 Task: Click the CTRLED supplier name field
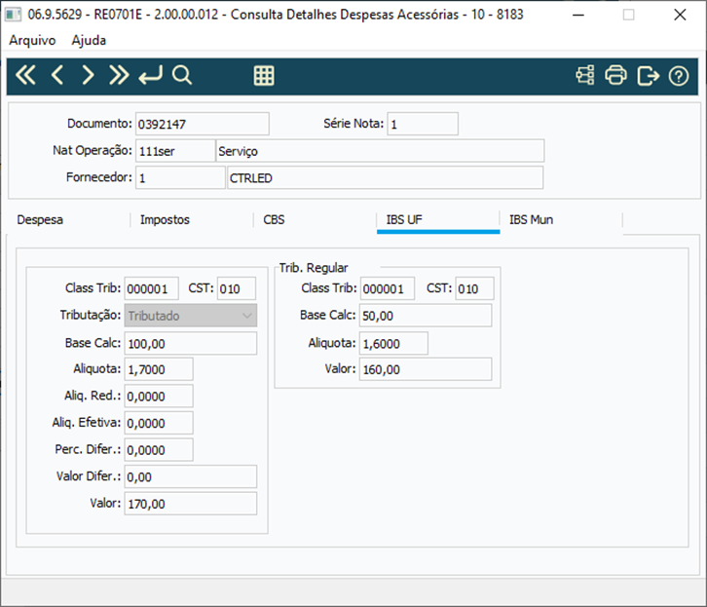click(x=386, y=177)
